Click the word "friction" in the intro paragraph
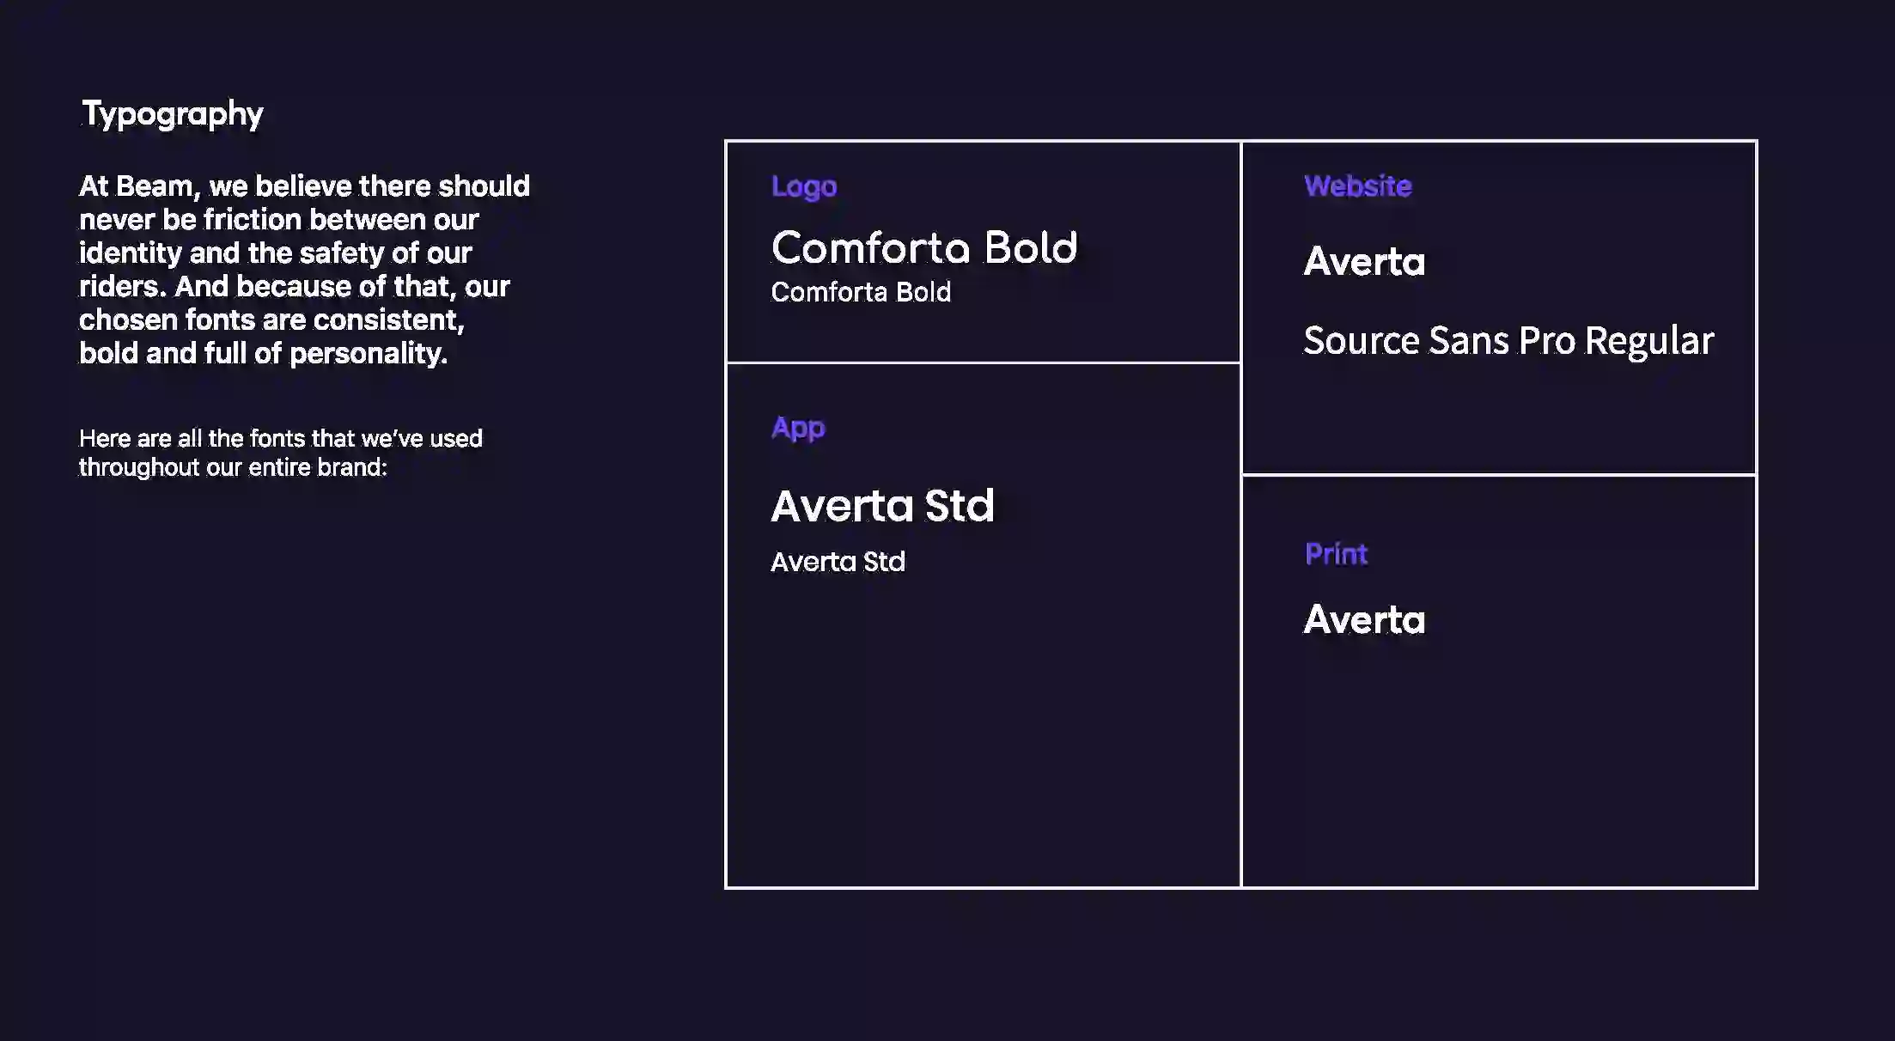Screen dimensions: 1895x1041 click(x=252, y=220)
